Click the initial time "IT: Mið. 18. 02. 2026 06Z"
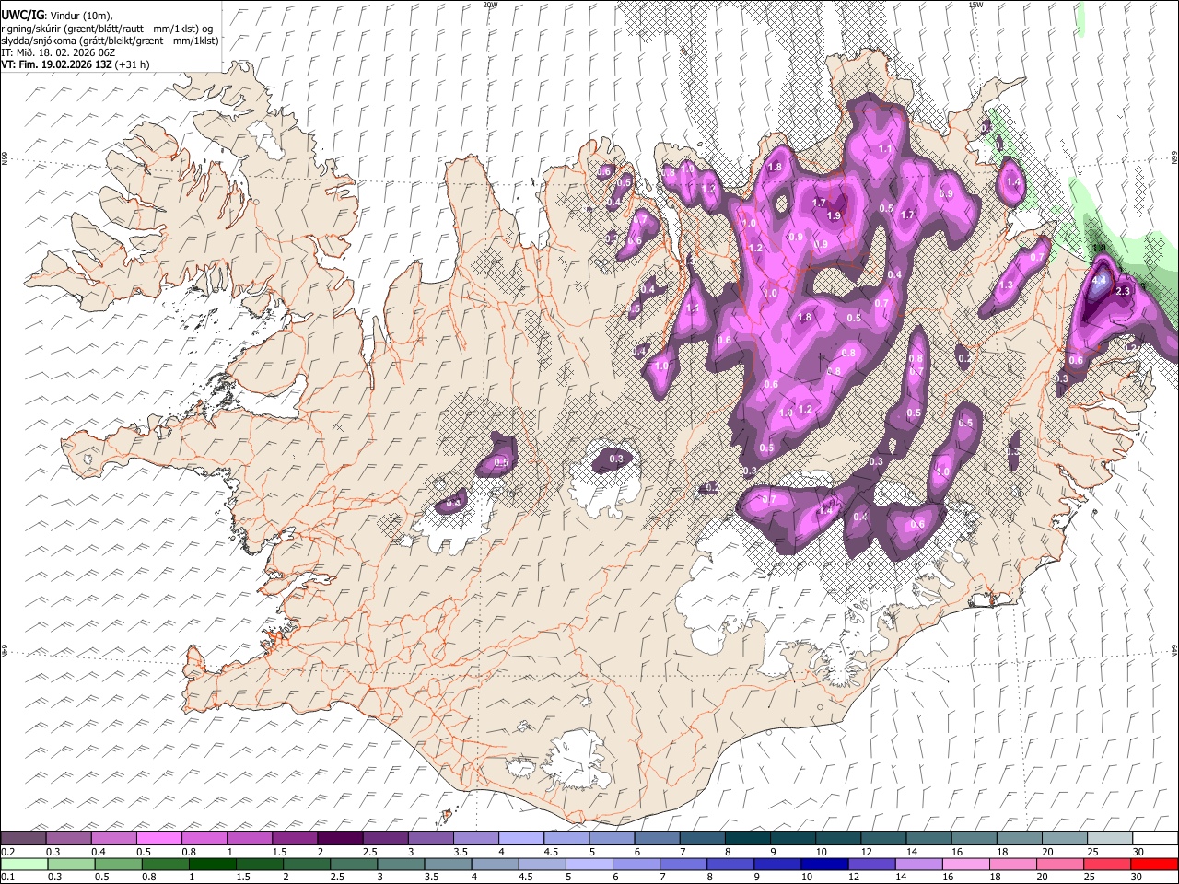Viewport: 1179px width, 884px height. click(x=58, y=52)
